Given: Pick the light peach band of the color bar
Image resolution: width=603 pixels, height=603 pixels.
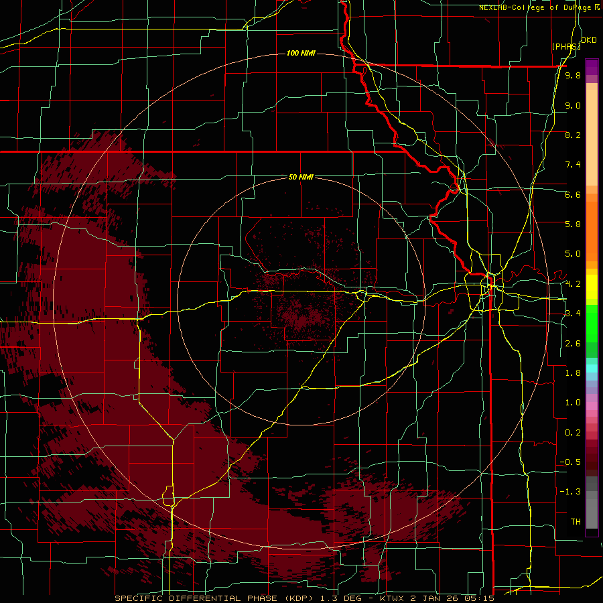Looking at the screenshot, I should tap(592, 139).
